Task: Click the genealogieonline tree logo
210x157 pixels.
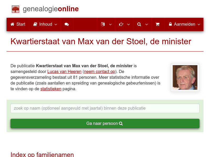Action: [x=15, y=9]
